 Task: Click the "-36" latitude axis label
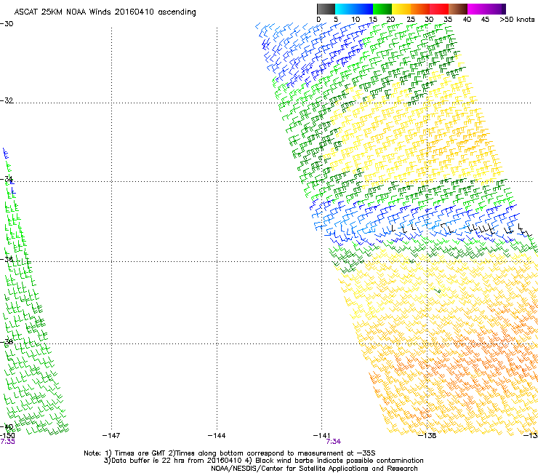[x=7, y=259]
